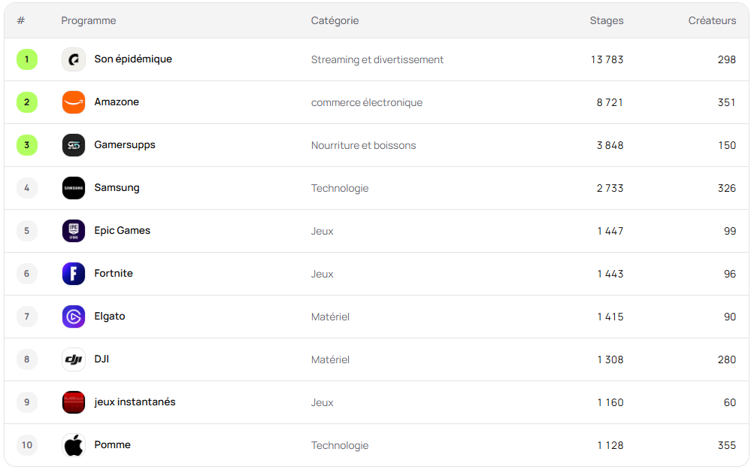Click the green rank 2 badge
754x470 pixels.
(27, 102)
